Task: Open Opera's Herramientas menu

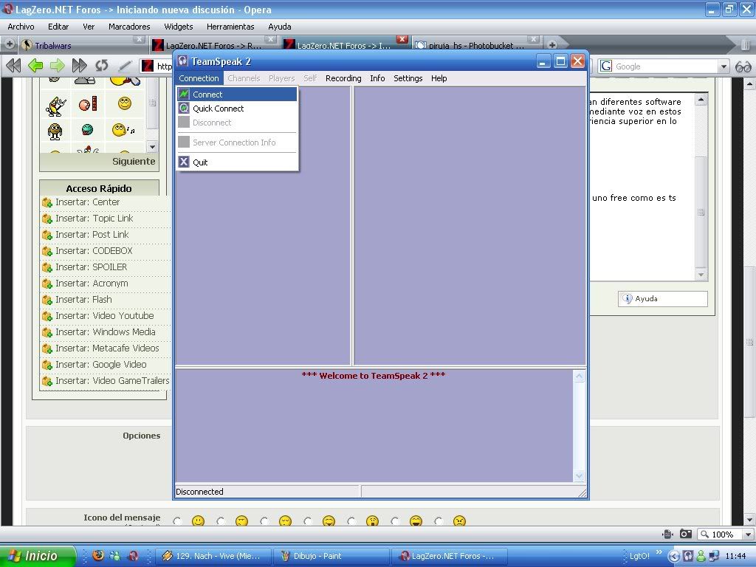Action: tap(230, 27)
